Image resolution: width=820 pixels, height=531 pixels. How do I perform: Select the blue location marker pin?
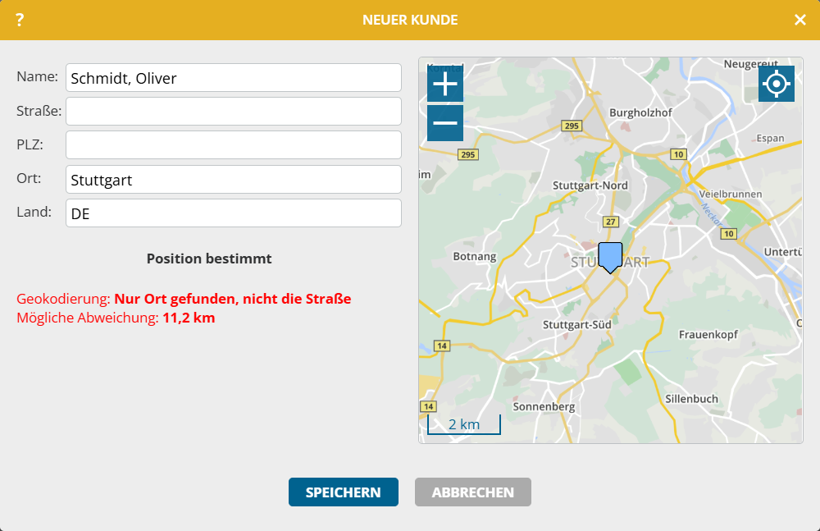(610, 257)
